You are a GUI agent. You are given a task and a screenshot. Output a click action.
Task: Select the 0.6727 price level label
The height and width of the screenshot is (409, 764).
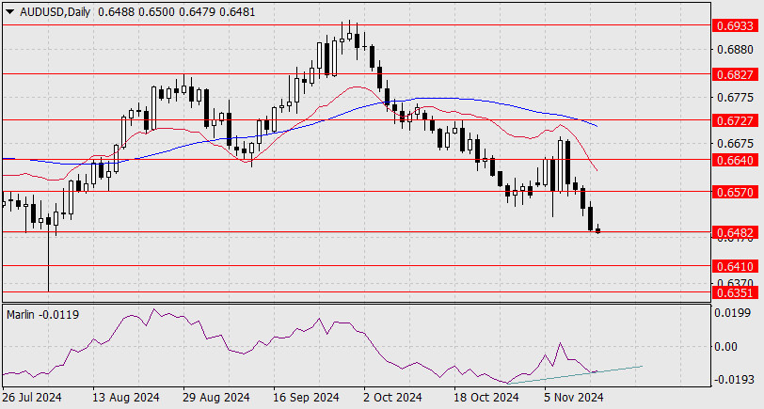pos(735,120)
